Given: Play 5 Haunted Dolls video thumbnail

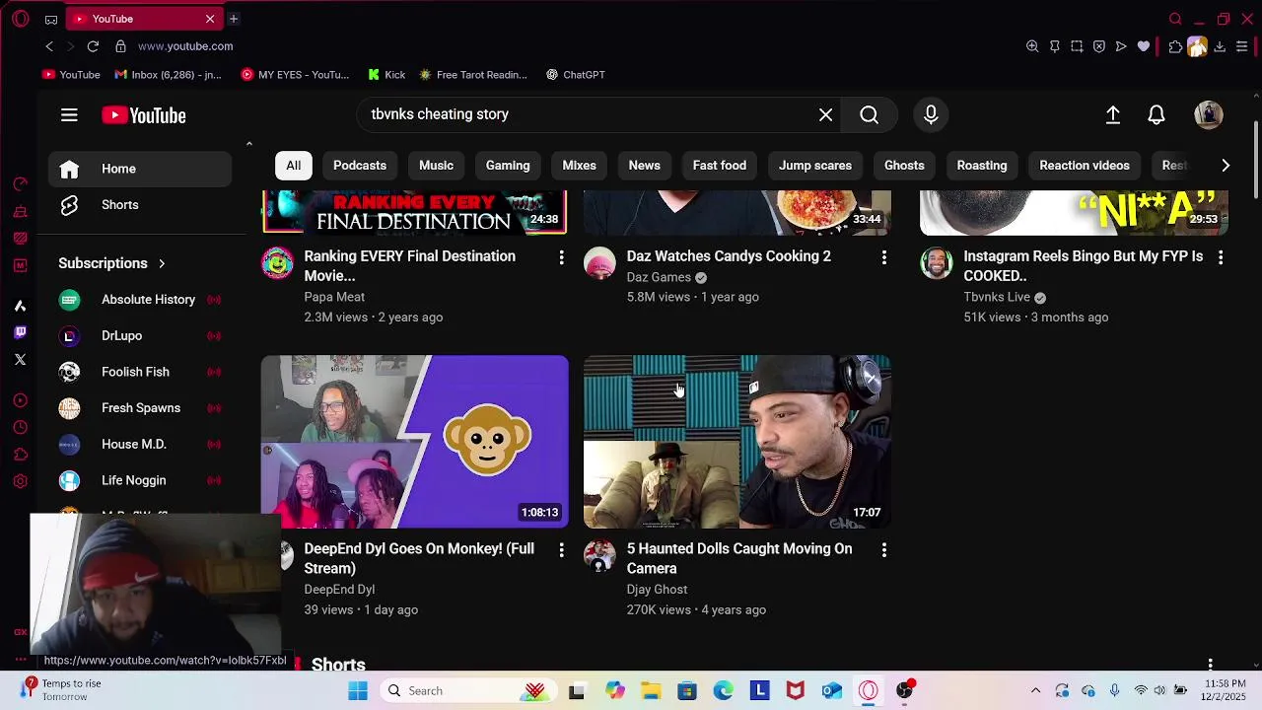Looking at the screenshot, I should coord(737,442).
